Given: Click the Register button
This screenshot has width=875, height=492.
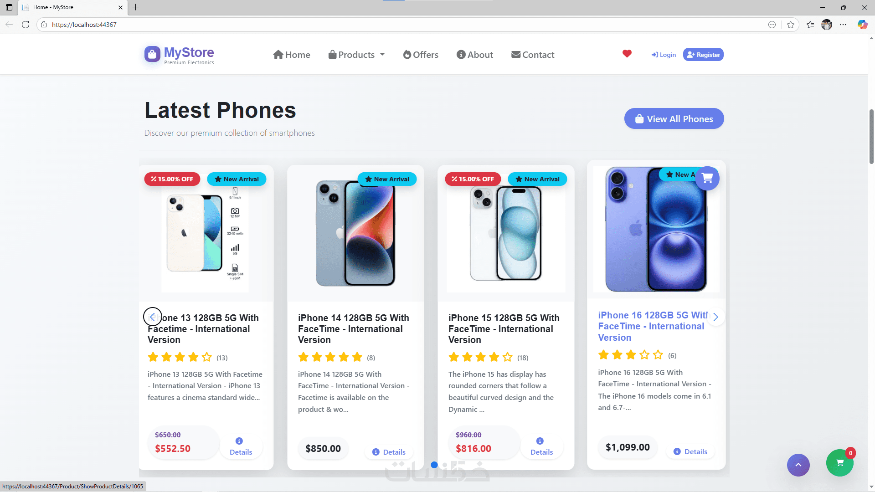Looking at the screenshot, I should click(x=703, y=55).
